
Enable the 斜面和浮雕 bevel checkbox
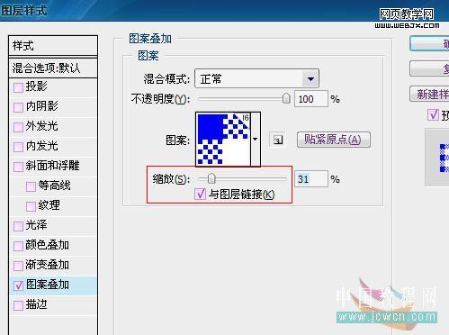click(18, 167)
